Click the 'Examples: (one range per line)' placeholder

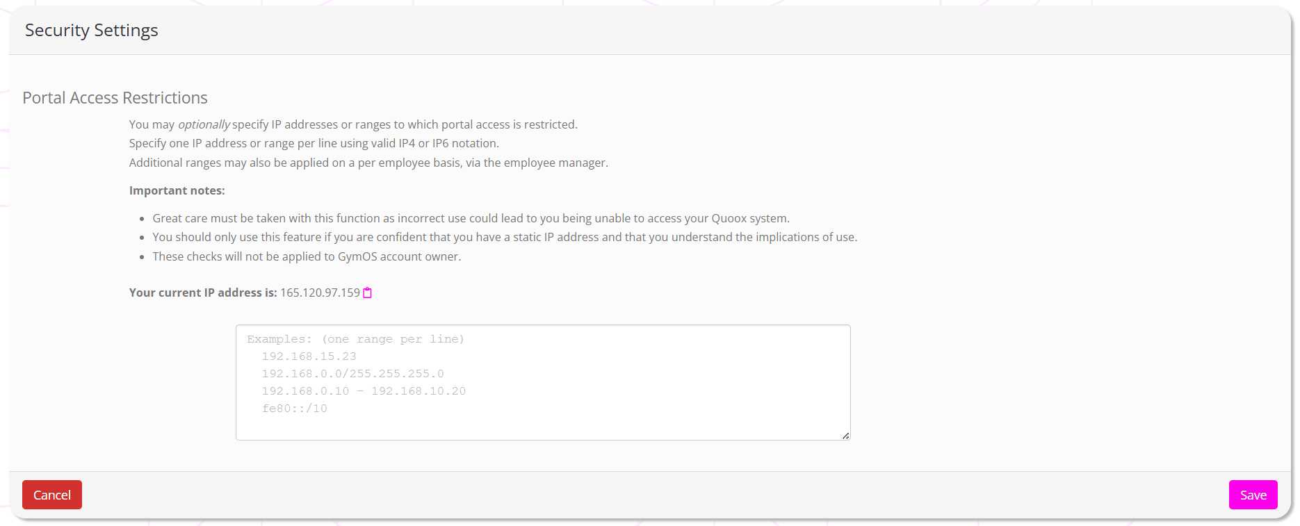pyautogui.click(x=355, y=339)
